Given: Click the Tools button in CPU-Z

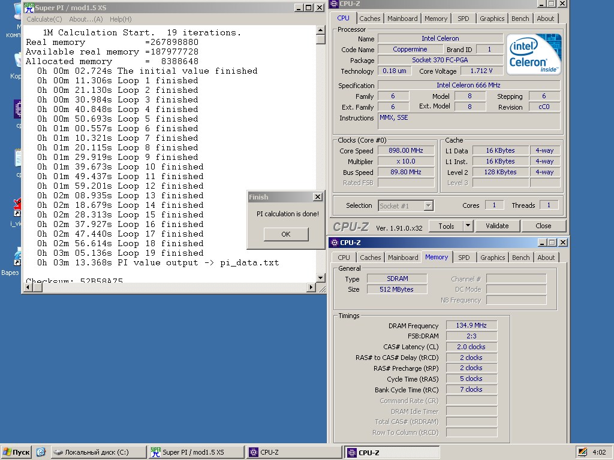Looking at the screenshot, I should click(x=446, y=226).
